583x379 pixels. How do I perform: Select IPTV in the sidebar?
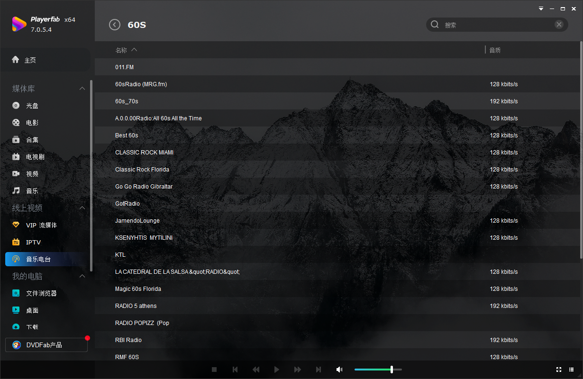(x=33, y=242)
